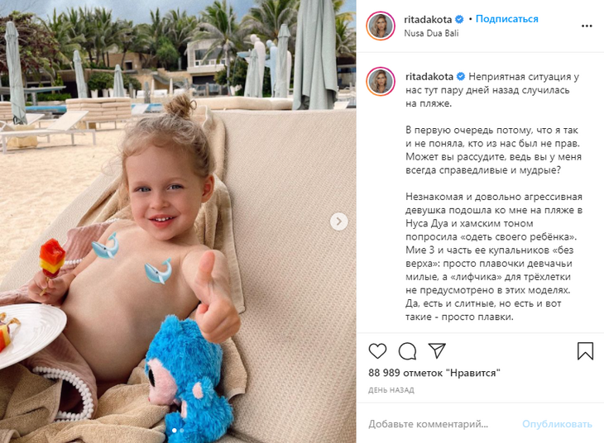Open the Nusa Dua Bali location link
This screenshot has height=443, width=604.
point(431,33)
